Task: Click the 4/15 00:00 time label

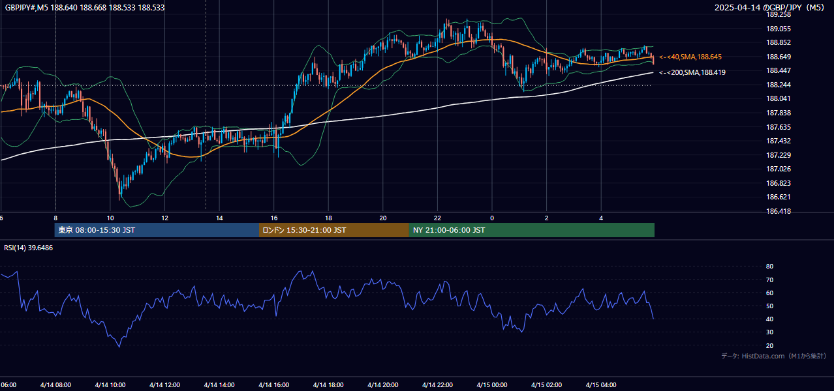Action: (x=492, y=385)
